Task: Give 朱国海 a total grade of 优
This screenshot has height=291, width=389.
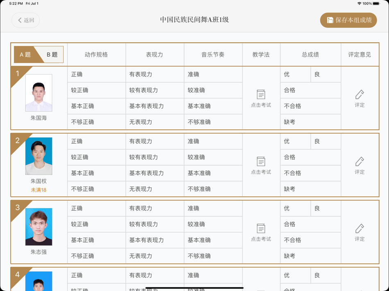Action: (x=295, y=74)
